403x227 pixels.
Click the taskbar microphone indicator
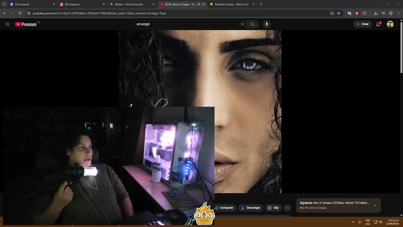[360, 222]
